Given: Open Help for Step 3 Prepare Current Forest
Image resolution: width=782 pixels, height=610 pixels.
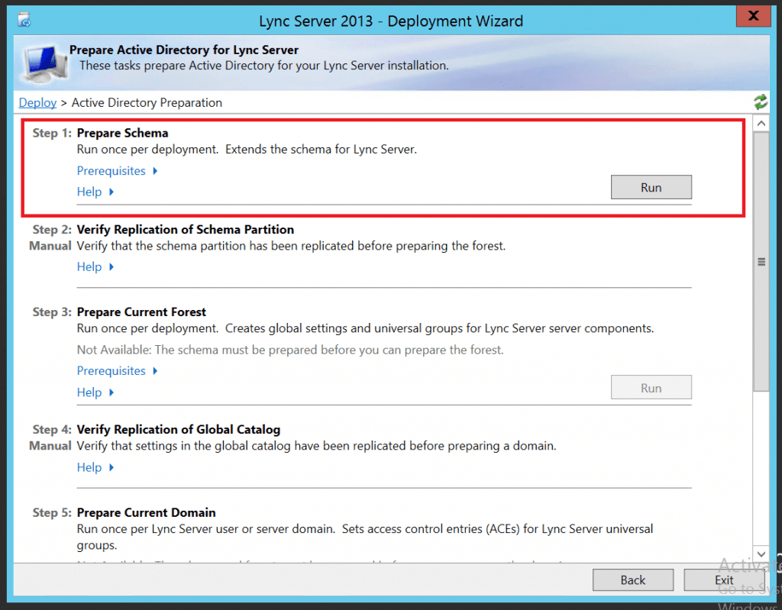Looking at the screenshot, I should [x=91, y=392].
